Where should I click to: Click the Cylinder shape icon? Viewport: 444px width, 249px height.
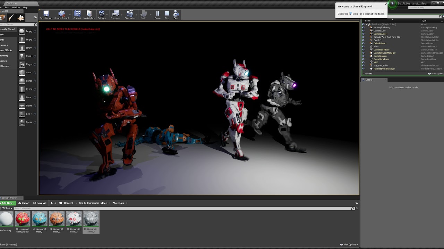pyautogui.click(x=22, y=89)
